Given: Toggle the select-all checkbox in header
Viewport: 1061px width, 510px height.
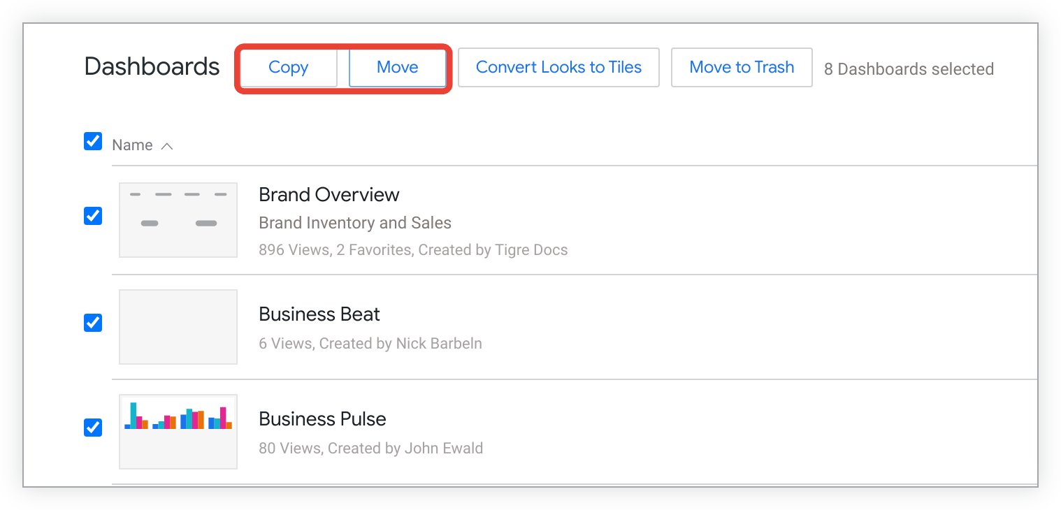Looking at the screenshot, I should coord(93,142).
